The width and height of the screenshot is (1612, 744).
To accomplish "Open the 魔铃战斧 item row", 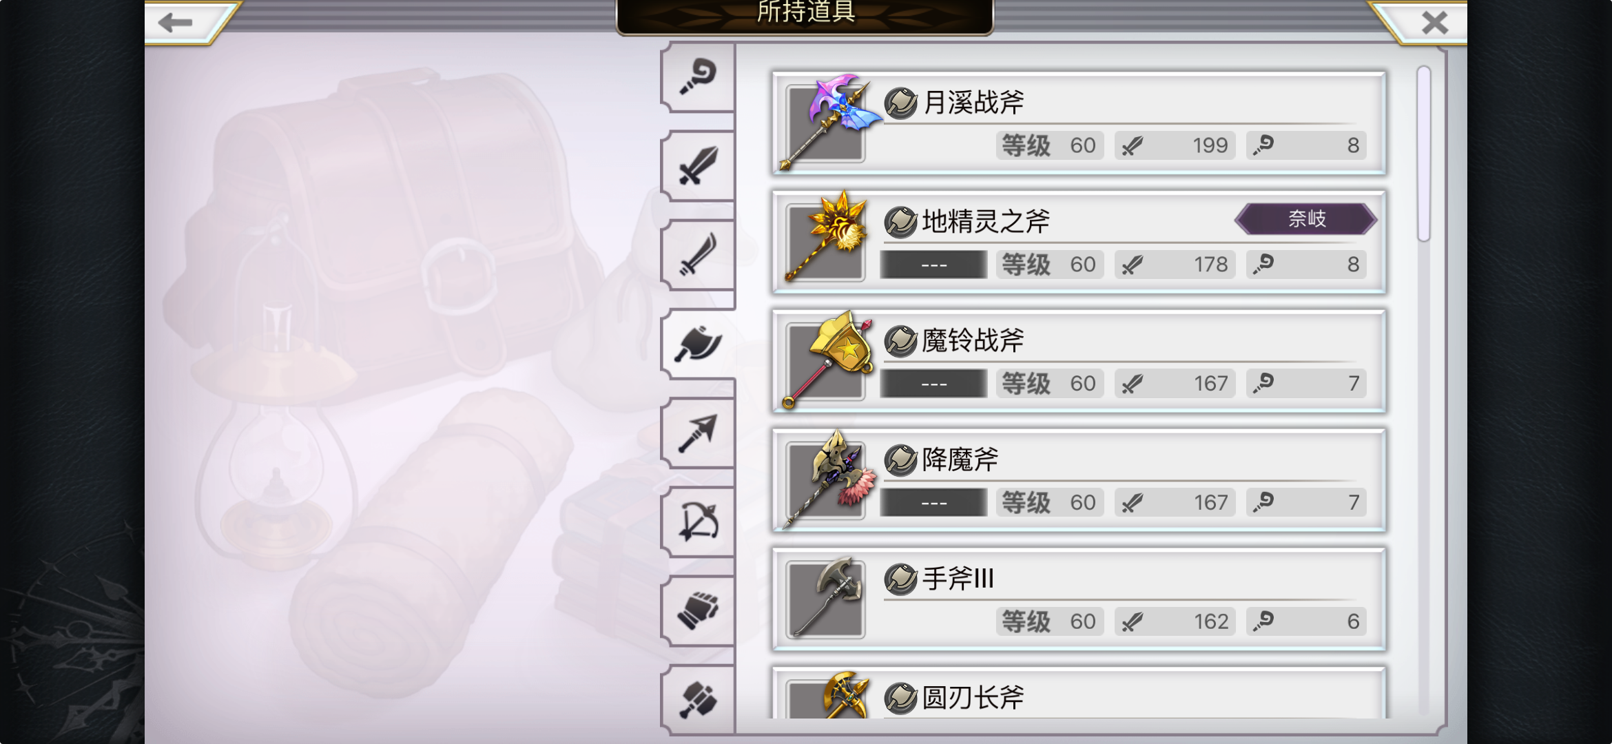I will [x=1079, y=361].
